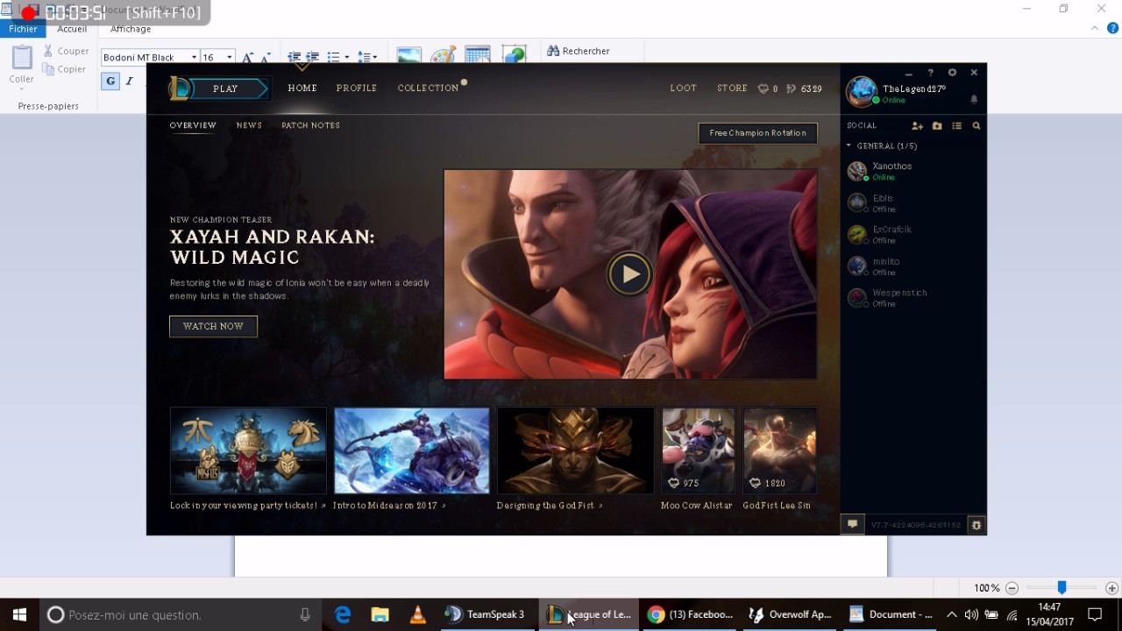Open the notifications bell under TheLegend27
The image size is (1122, 631).
tap(974, 100)
